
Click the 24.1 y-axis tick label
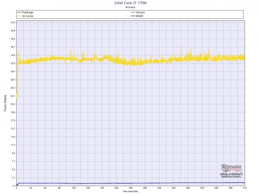pyautogui.click(x=13, y=96)
